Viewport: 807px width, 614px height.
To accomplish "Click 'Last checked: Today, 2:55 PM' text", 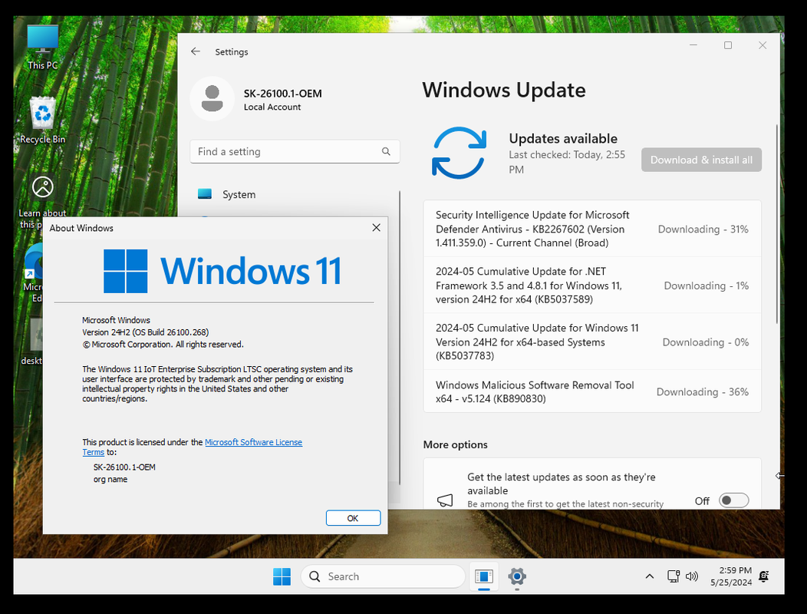I will click(x=567, y=162).
